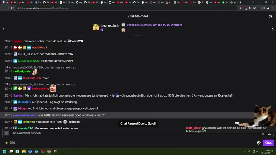Show previous leaderboard with left arrow
Viewport: 276px width, 155px height.
coord(3,29)
